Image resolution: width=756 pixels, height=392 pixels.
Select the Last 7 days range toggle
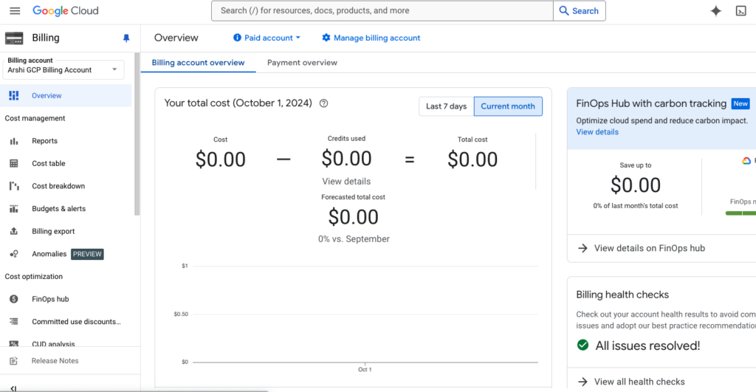pos(447,106)
